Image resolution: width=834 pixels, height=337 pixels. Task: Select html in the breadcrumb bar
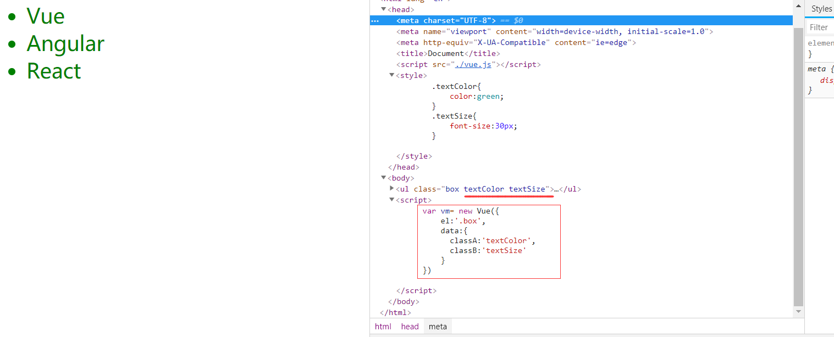tap(383, 327)
